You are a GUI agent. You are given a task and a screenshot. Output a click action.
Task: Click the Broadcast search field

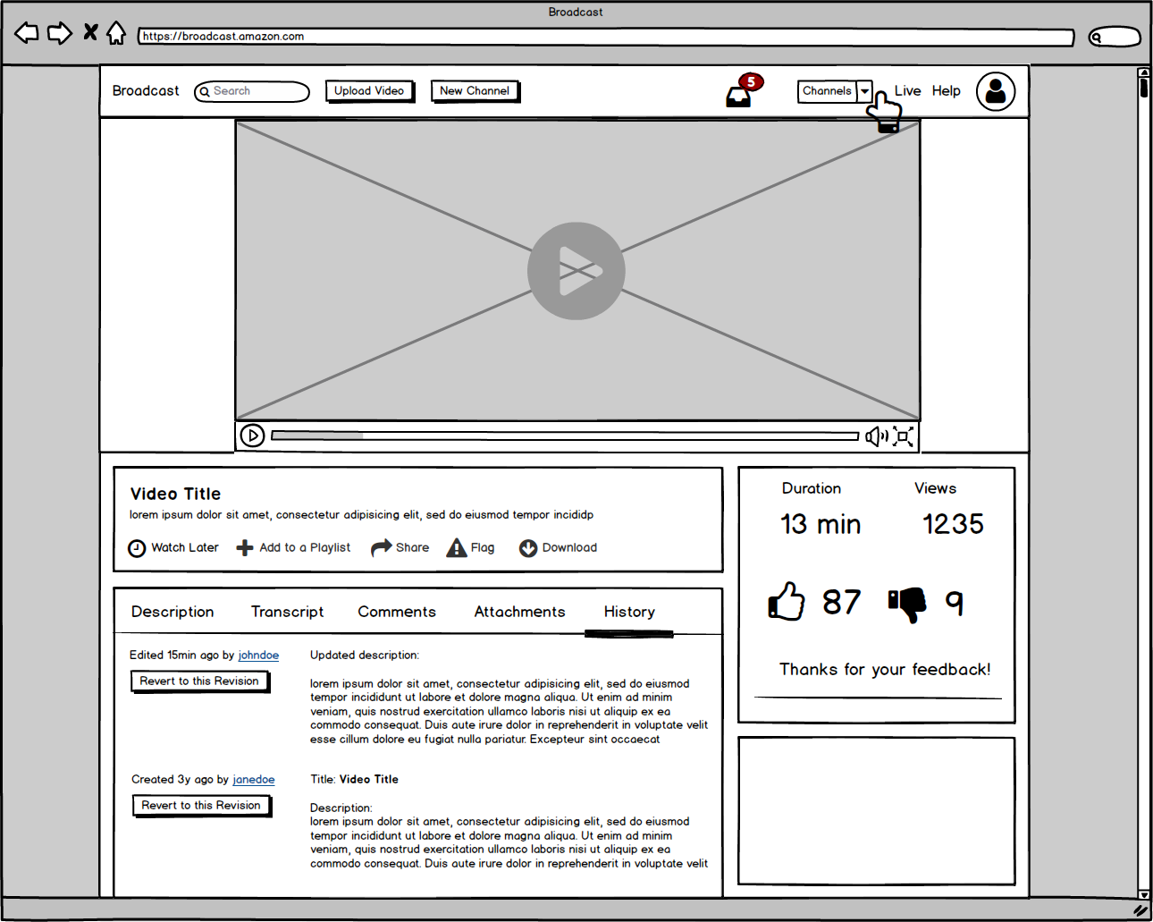pos(252,91)
